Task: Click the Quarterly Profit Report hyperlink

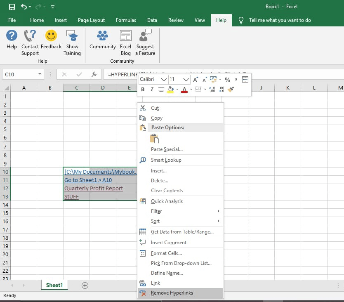Action: click(x=93, y=188)
